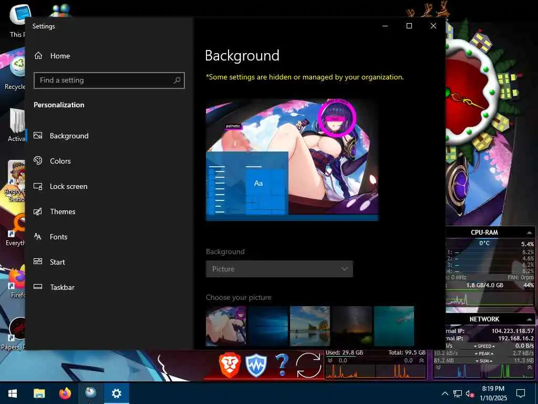Image resolution: width=538 pixels, height=404 pixels.
Task: Maximize the Settings window
Action: (409, 26)
